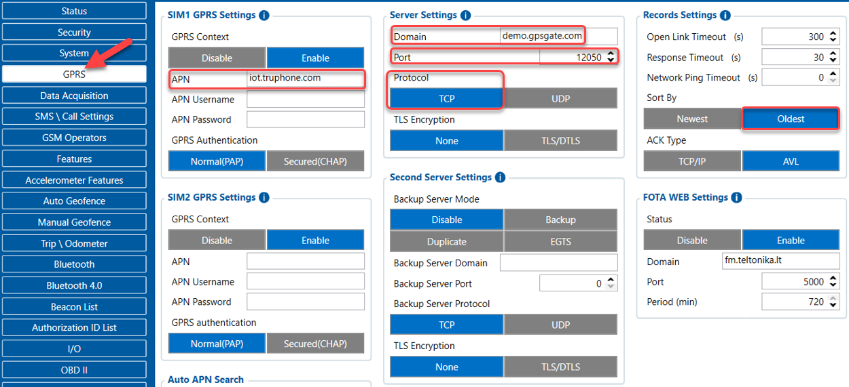Open the Security menu section

click(x=74, y=32)
